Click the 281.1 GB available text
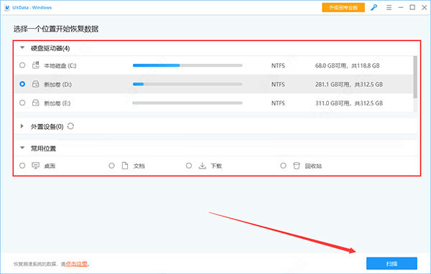Screen dimensions: 431x274 point(349,85)
